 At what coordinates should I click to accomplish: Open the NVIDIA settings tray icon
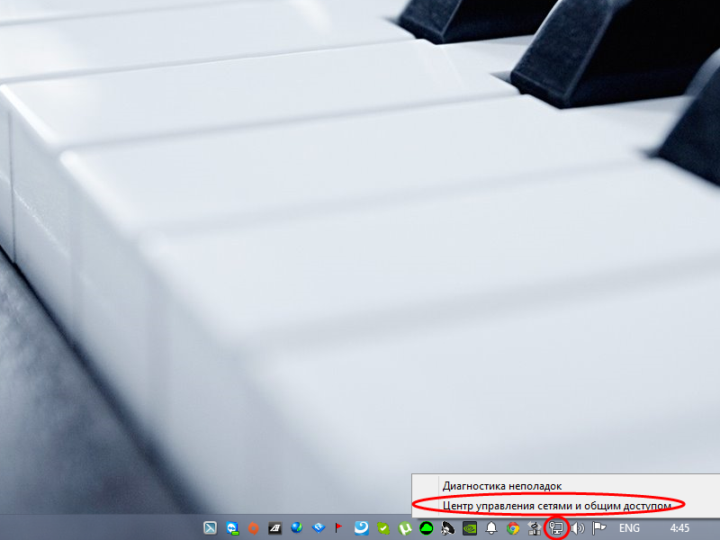(x=470, y=528)
